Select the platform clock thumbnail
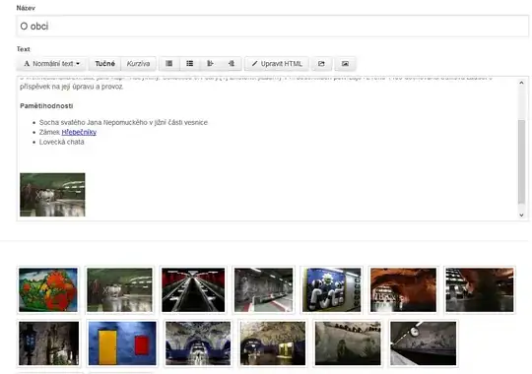The image size is (532, 374). 423,343
